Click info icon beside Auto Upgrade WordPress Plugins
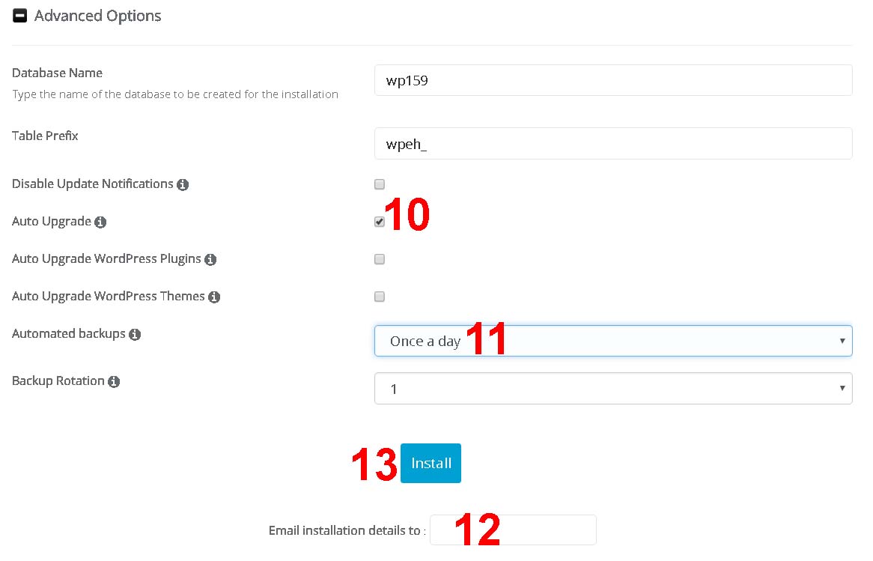873x561 pixels. [x=210, y=260]
